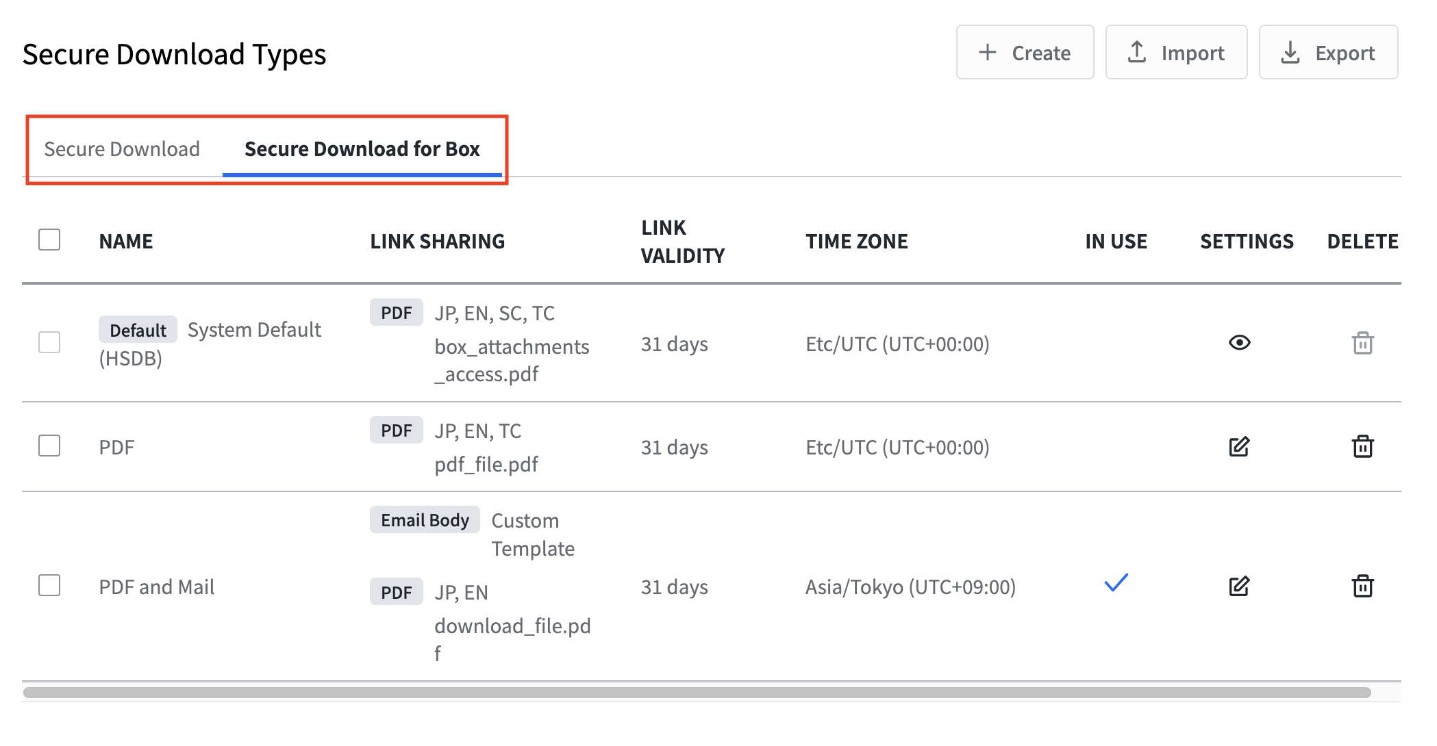Open Secure Download for Box tab
The width and height of the screenshot is (1437, 746).
pyautogui.click(x=362, y=149)
